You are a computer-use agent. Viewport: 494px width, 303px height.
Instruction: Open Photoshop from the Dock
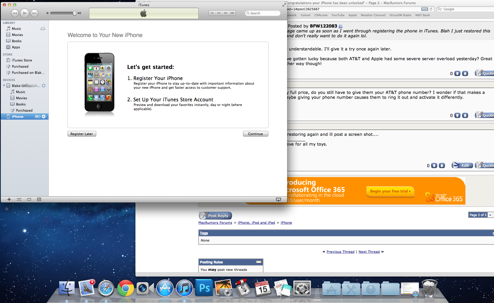tap(204, 288)
